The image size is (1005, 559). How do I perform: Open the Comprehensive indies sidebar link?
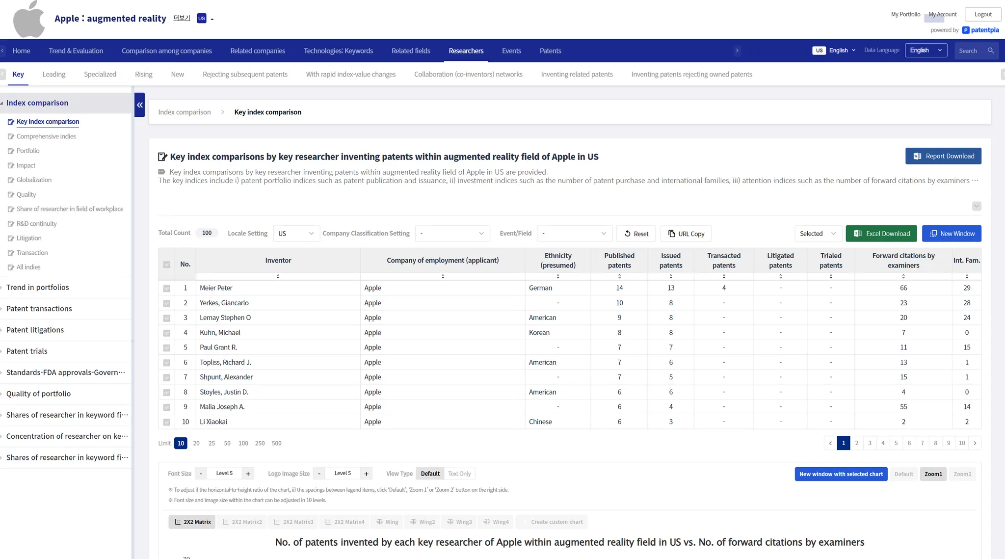46,136
